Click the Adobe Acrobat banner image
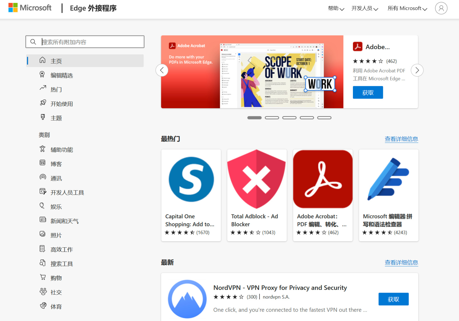 252,72
